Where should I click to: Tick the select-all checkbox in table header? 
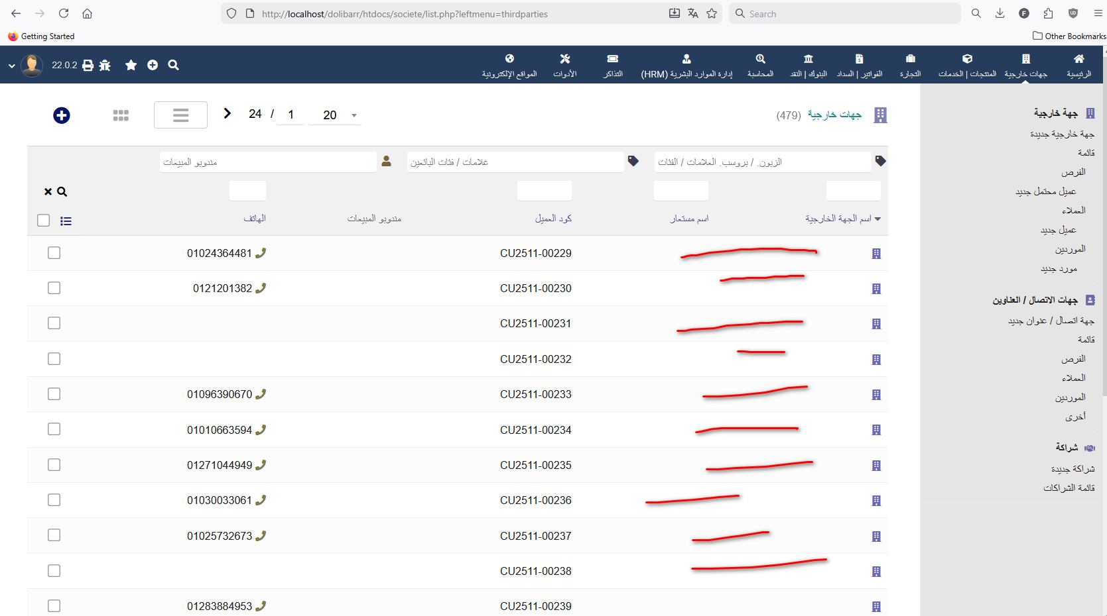[44, 221]
